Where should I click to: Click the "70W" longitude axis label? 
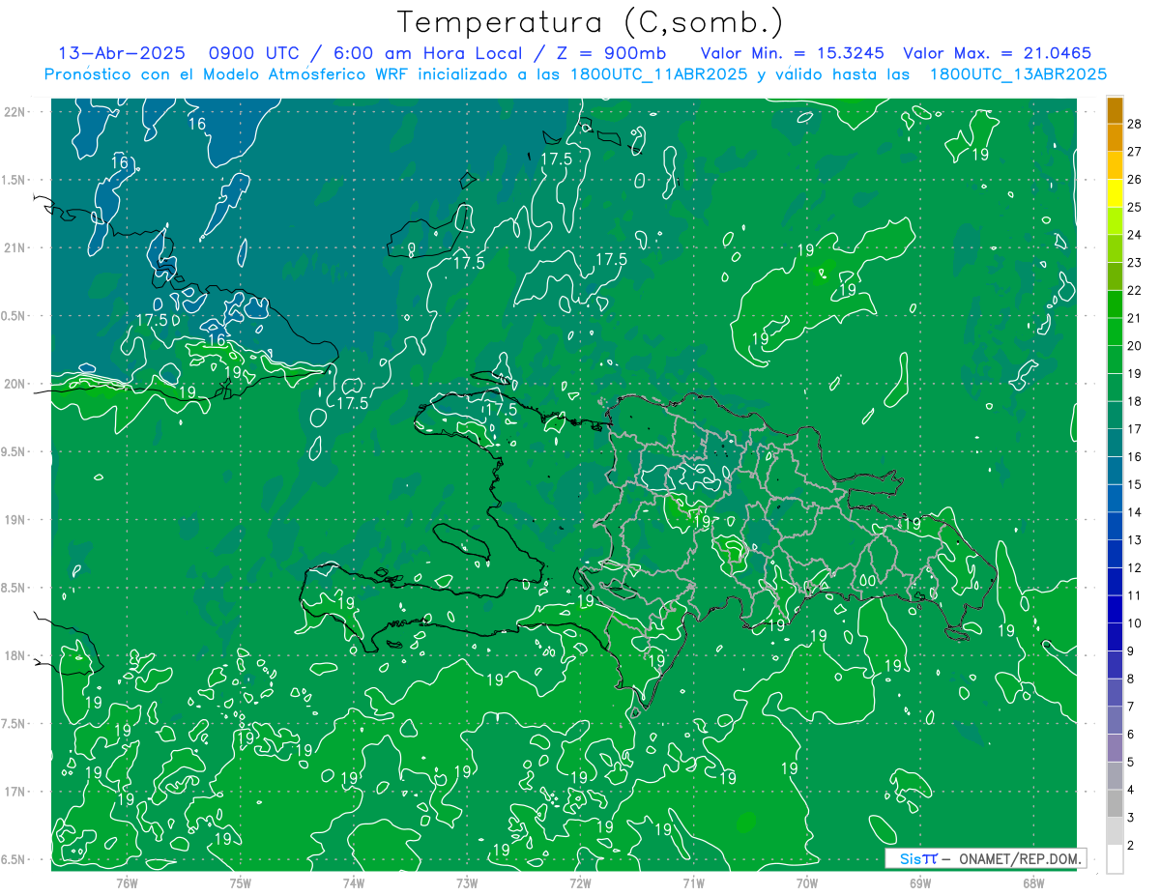807,883
